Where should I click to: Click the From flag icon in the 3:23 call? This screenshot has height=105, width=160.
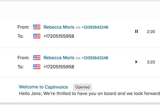[x=37, y=58]
